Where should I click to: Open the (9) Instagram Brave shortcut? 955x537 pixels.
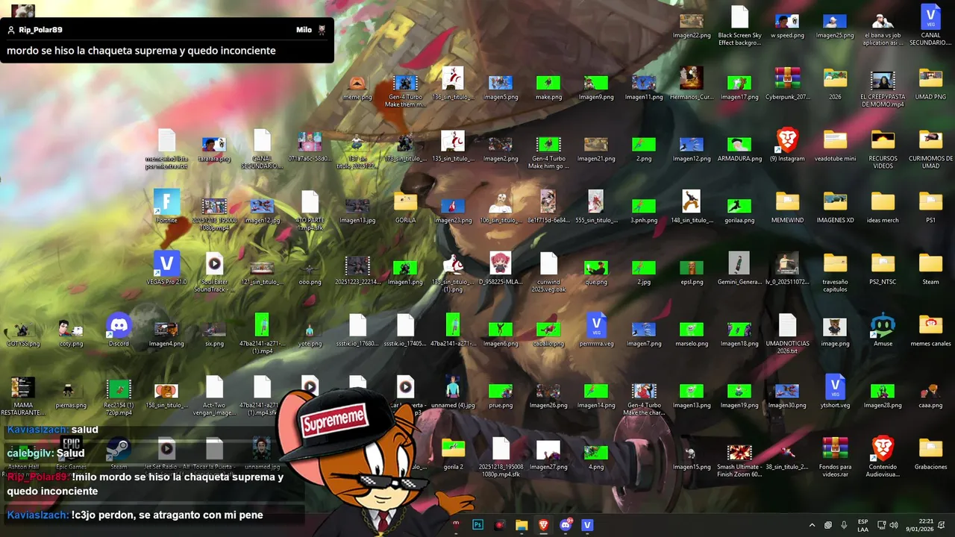pos(787,145)
